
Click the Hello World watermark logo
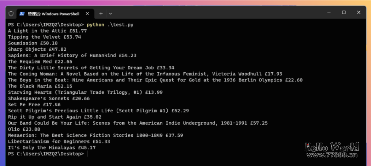tap(332, 147)
